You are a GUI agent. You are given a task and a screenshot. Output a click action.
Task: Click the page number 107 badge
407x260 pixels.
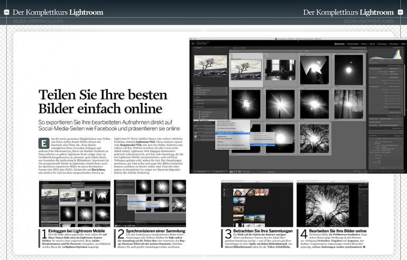pos(400,12)
